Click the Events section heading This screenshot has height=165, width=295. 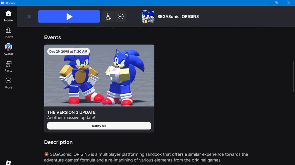point(52,37)
